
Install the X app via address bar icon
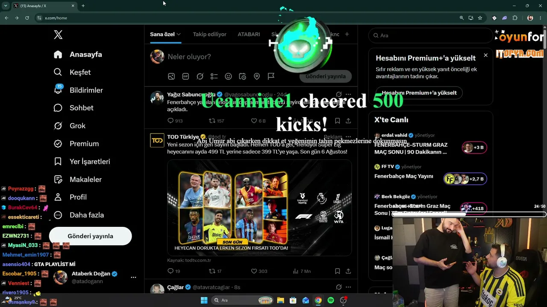471,18
